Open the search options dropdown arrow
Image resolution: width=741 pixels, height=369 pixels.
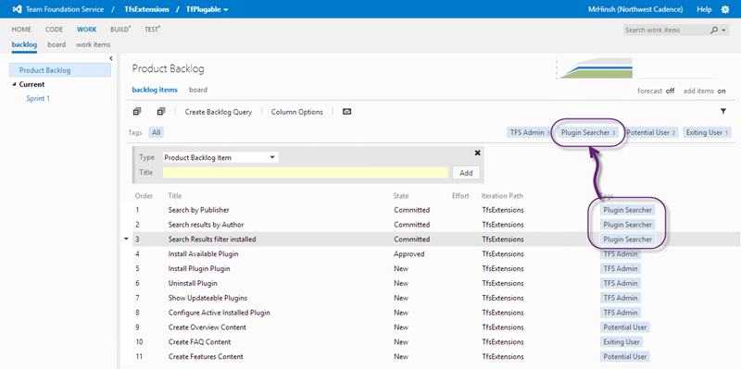click(x=724, y=31)
